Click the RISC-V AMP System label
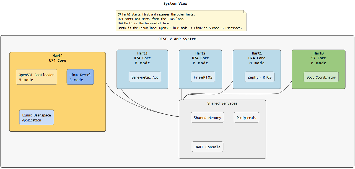 177,39
